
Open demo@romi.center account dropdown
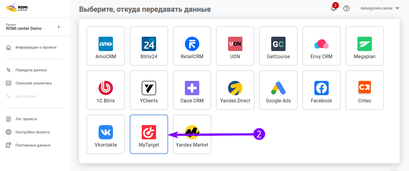point(380,8)
